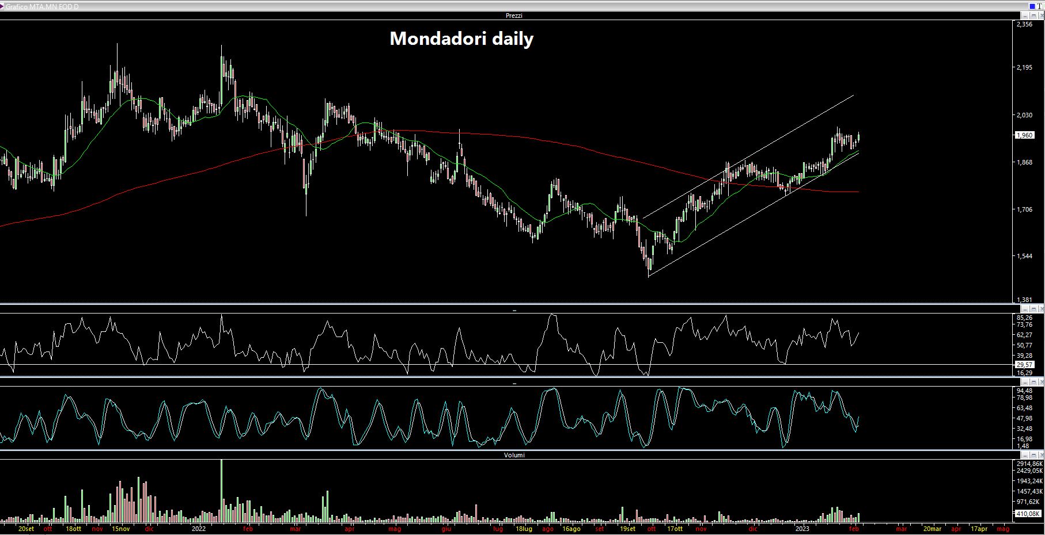This screenshot has width=1045, height=535.
Task: Close the stochastic oscillator panel
Action: tap(1042, 382)
